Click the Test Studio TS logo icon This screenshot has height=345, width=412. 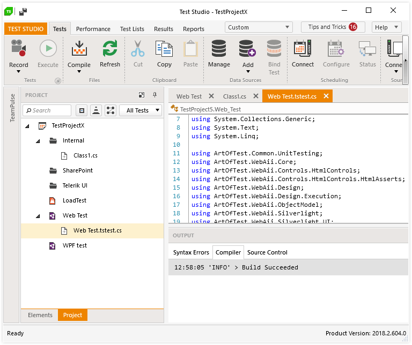tap(9, 12)
